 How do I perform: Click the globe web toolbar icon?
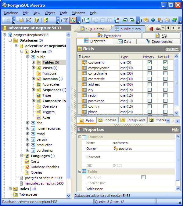[153, 20]
